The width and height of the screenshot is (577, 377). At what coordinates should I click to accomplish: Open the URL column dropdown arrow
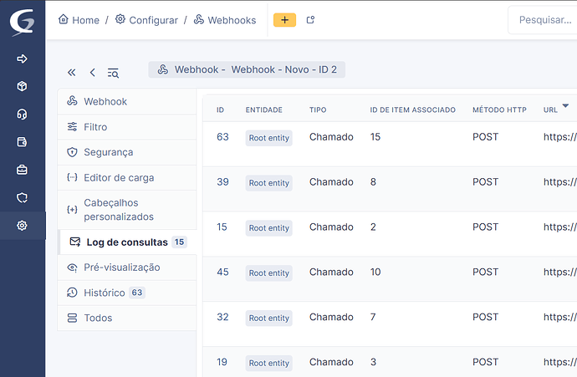565,105
